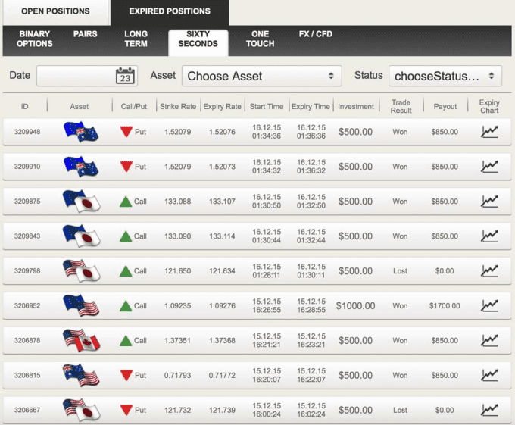
Task: Click expiry rate 121.739
Action: click(222, 410)
